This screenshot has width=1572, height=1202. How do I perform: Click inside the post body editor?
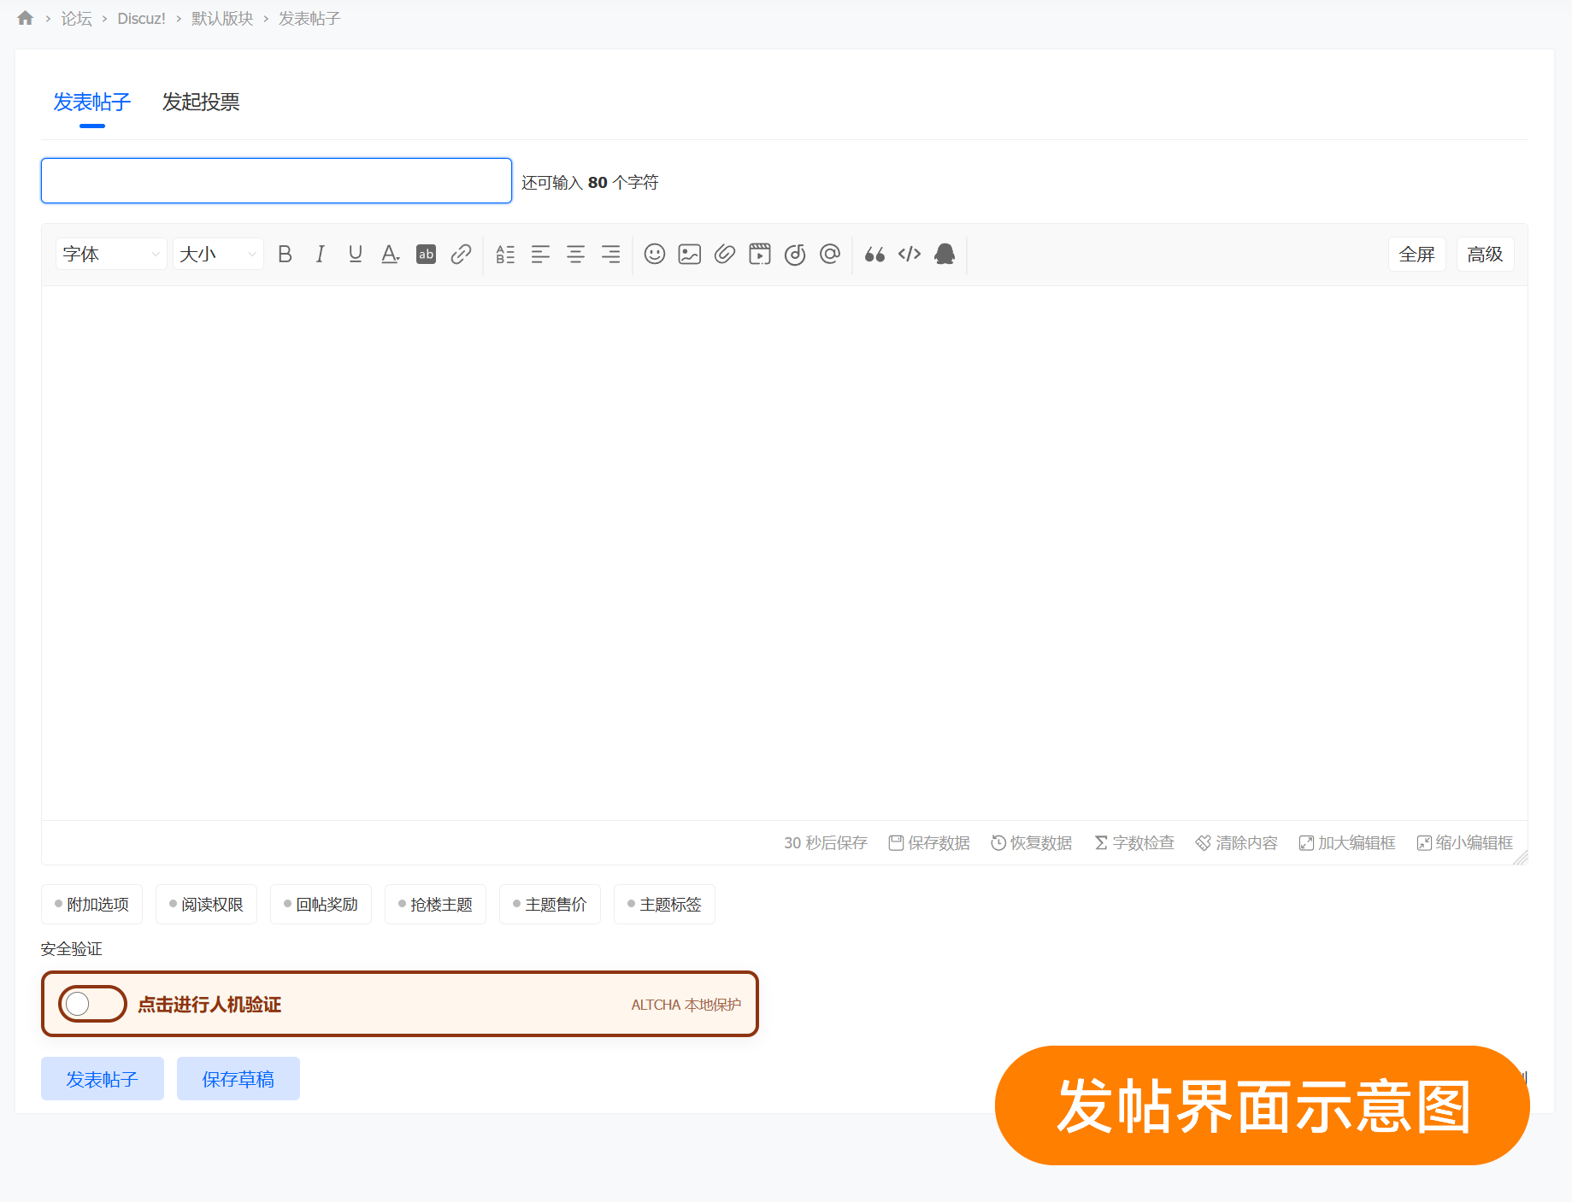(784, 553)
